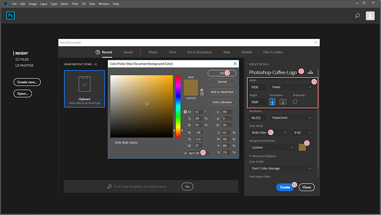
Task: Collapse the Advanced Options section
Action: tap(251, 156)
